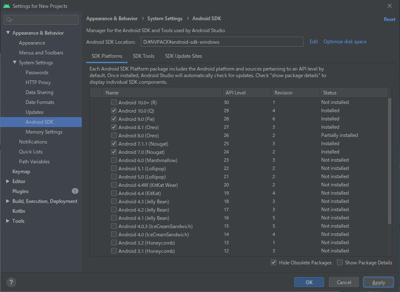Image resolution: width=400 pixels, height=292 pixels.
Task: Expand the Editor tree arrow
Action: tap(8, 181)
